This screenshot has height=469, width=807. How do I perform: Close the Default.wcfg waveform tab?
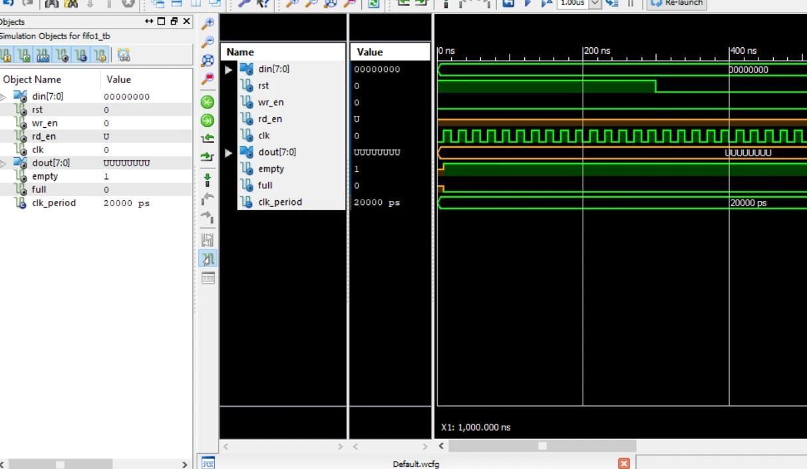(623, 463)
